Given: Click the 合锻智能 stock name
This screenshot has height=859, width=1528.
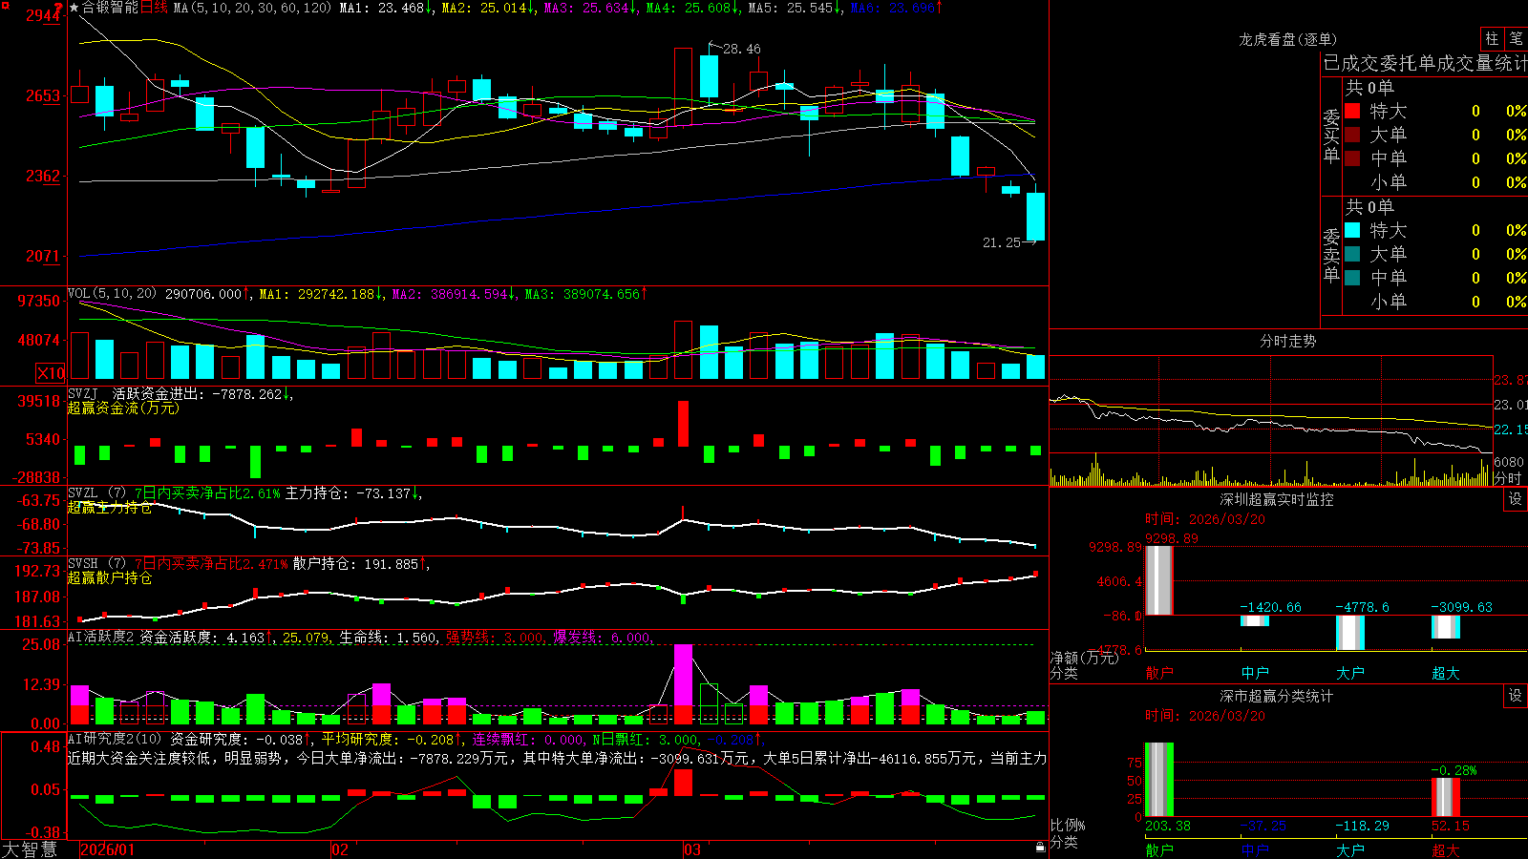Looking at the screenshot, I should coord(110,8).
